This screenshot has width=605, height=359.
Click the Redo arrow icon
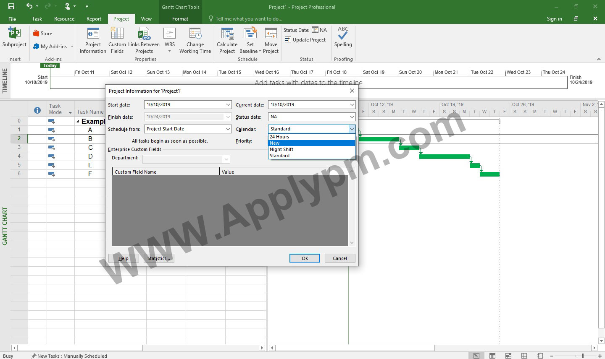coord(47,6)
